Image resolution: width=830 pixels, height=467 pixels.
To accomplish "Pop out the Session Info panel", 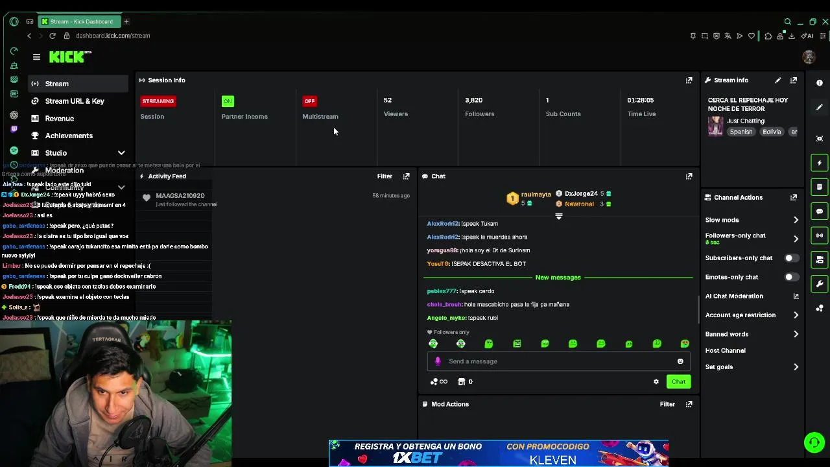I will pyautogui.click(x=689, y=80).
